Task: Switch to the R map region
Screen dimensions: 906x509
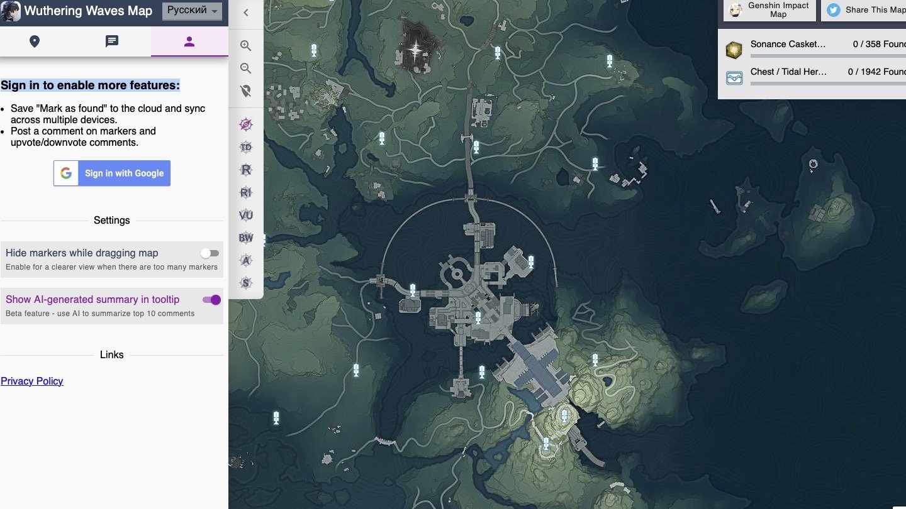Action: [246, 170]
